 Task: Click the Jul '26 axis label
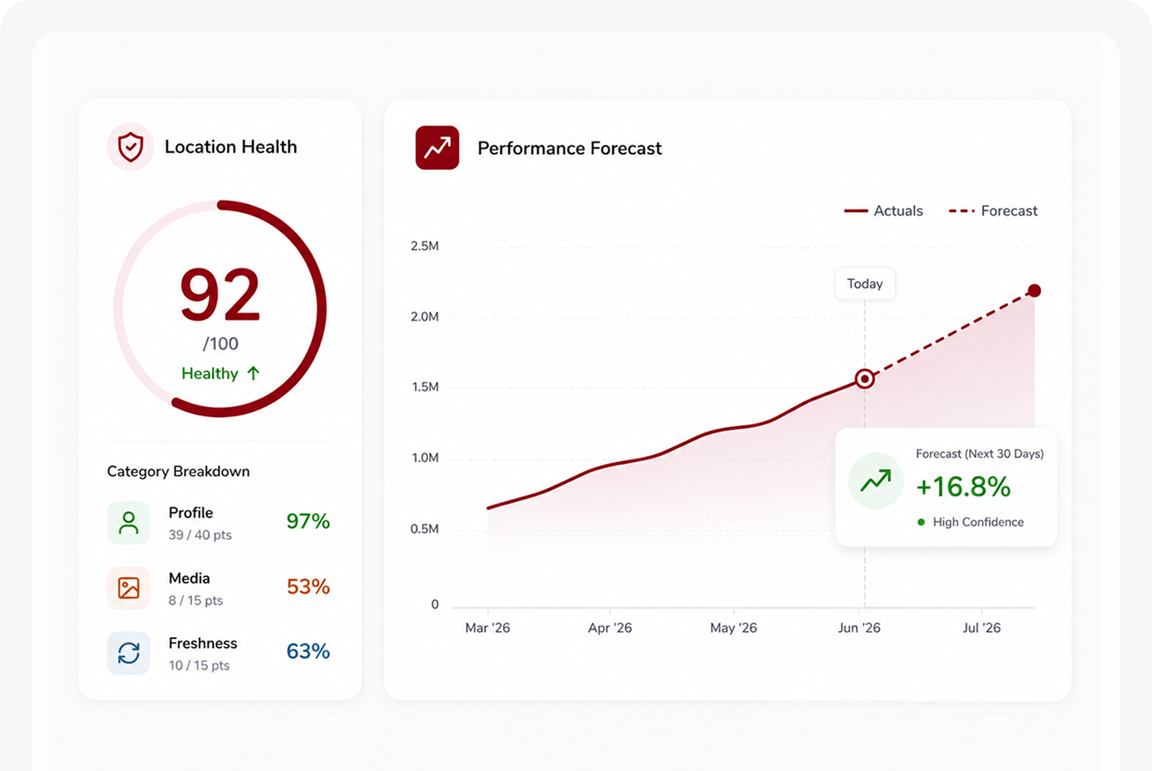click(982, 628)
